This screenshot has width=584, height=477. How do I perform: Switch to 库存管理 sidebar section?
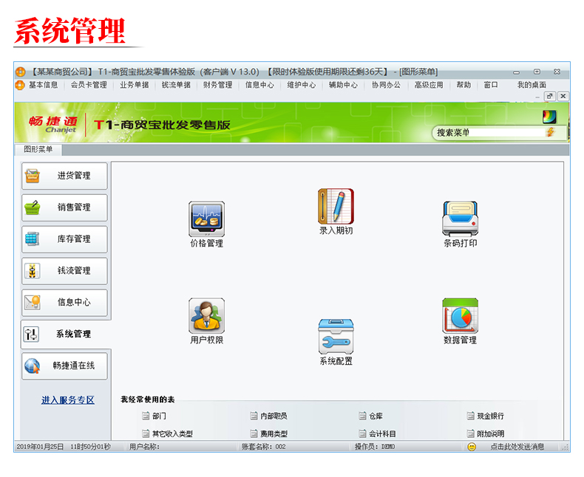(x=64, y=239)
